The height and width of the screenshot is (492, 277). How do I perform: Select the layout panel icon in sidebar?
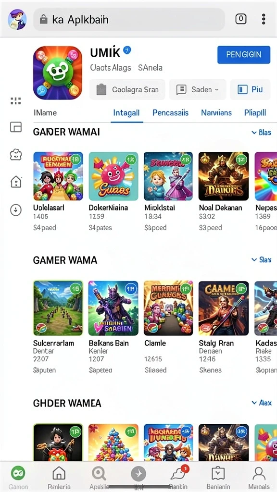[16, 127]
